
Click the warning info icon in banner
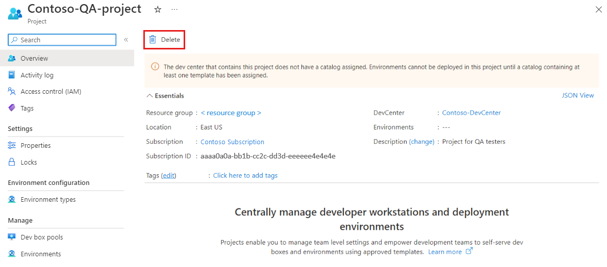click(155, 67)
